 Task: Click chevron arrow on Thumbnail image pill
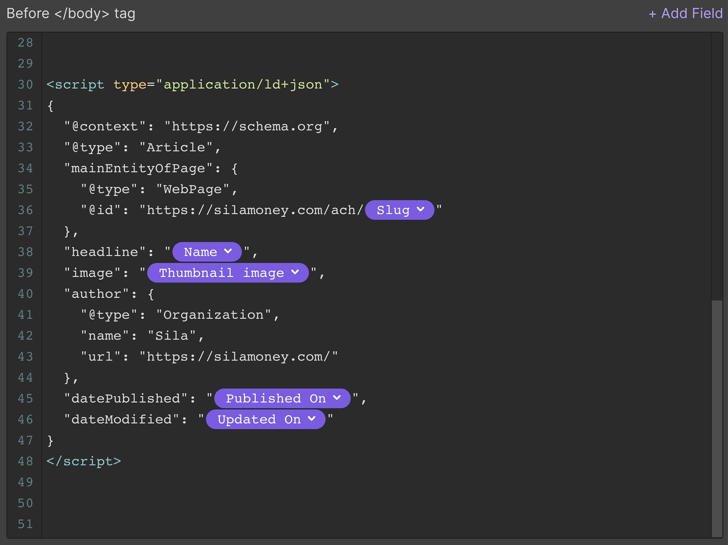click(x=295, y=272)
